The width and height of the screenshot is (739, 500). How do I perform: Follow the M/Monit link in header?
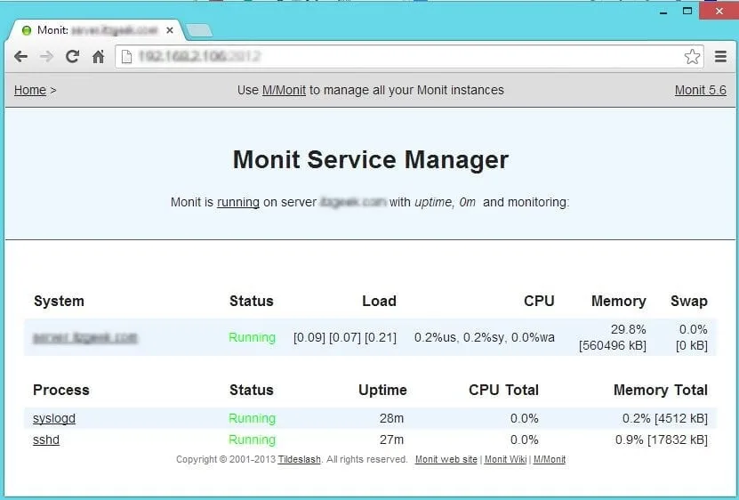[x=285, y=90]
